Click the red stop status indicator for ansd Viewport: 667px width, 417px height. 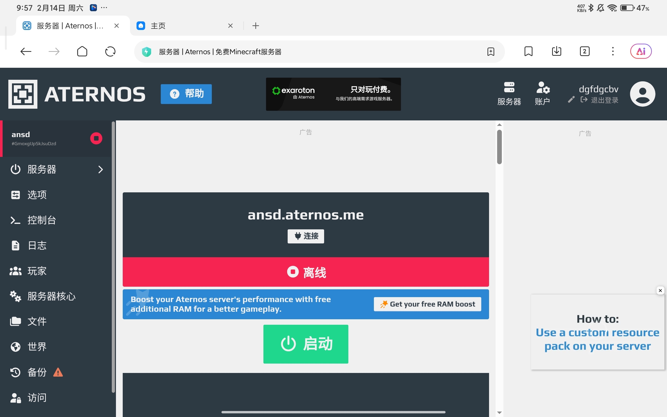pos(96,138)
